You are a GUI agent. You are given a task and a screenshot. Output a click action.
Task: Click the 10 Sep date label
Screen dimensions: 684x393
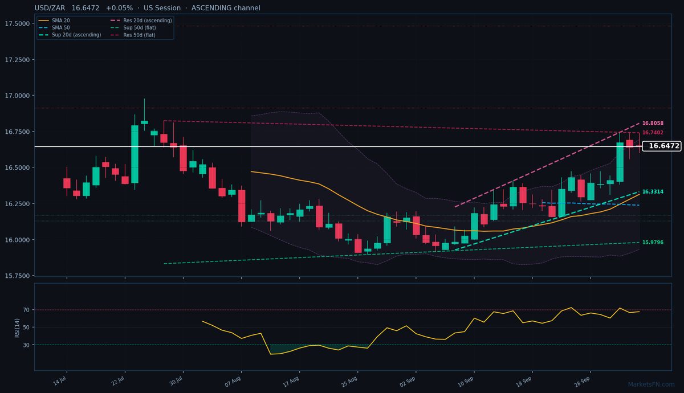pos(466,380)
